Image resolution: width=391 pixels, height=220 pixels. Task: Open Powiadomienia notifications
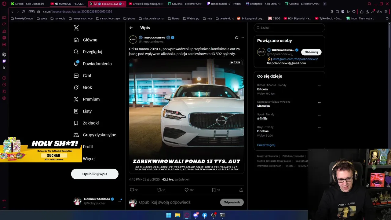(93, 64)
